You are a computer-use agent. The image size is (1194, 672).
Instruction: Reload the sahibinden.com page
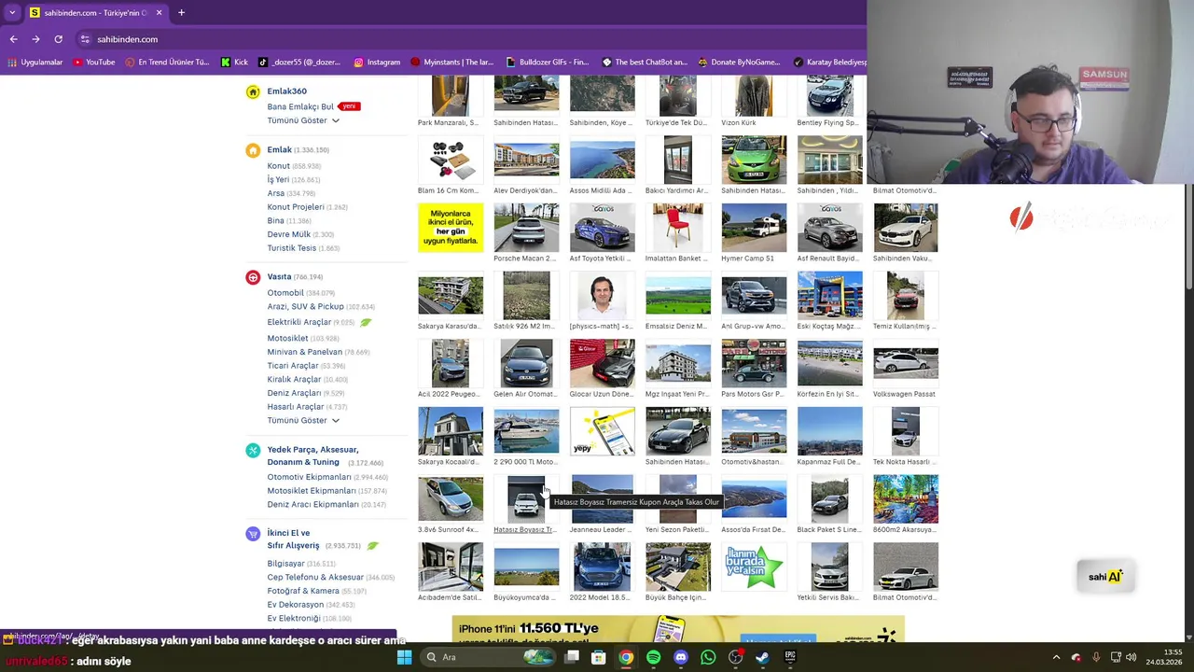coord(58,39)
